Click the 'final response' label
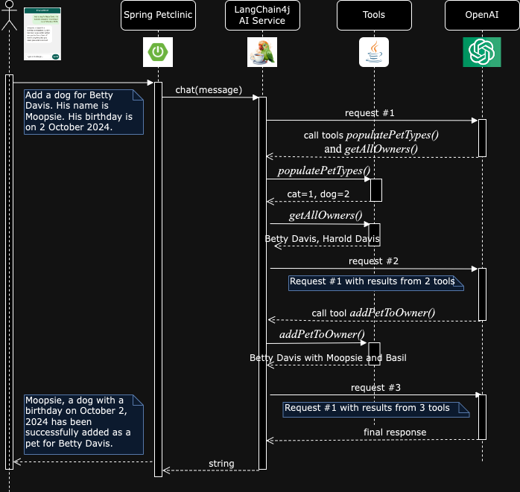Viewport: 520px width, 492px height. tap(395, 432)
